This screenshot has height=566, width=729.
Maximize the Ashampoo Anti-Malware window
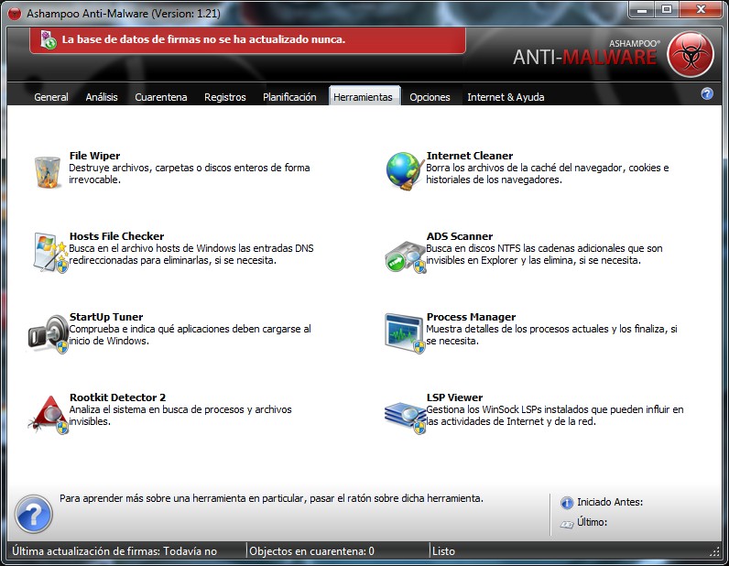667,10
